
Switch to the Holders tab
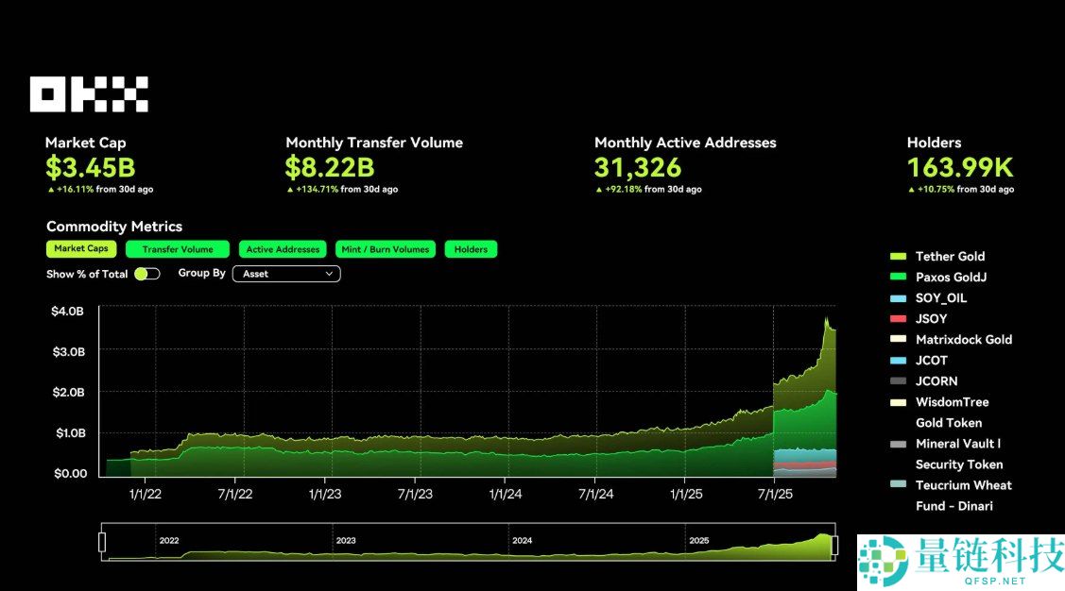point(471,249)
